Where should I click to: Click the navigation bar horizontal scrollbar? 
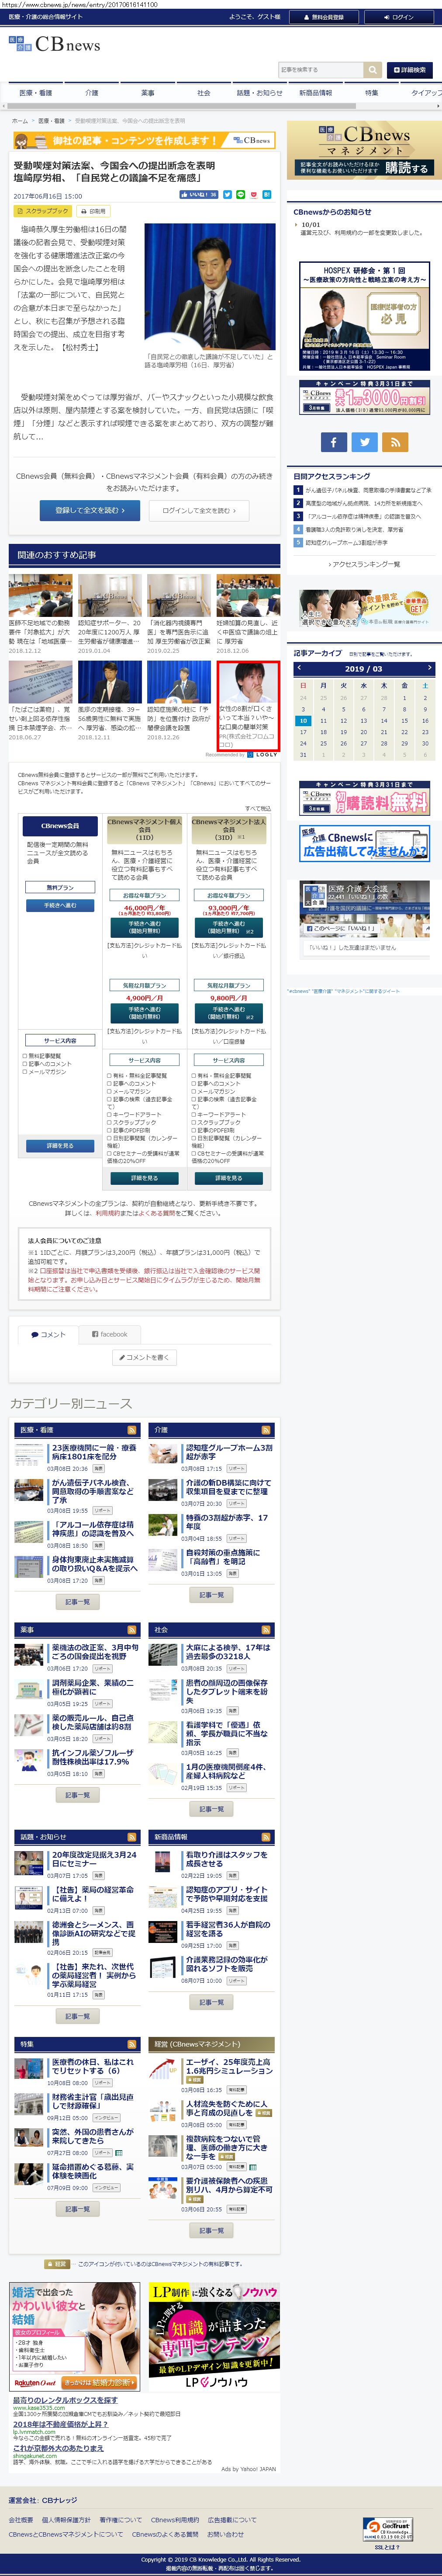coord(182,105)
